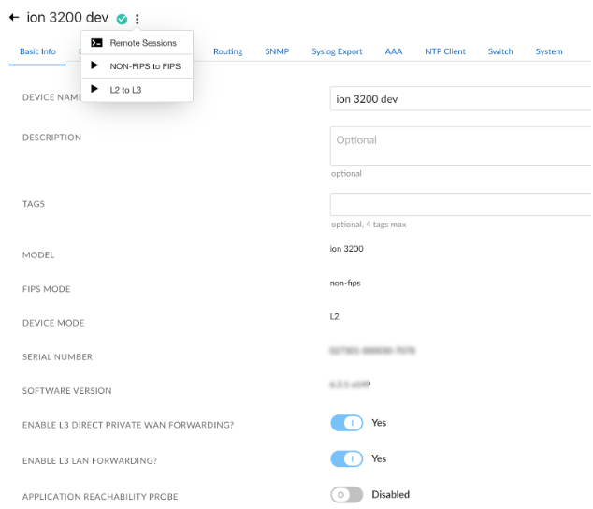This screenshot has height=509, width=593.
Task: Switch to the NTP Client tab
Action: point(445,51)
